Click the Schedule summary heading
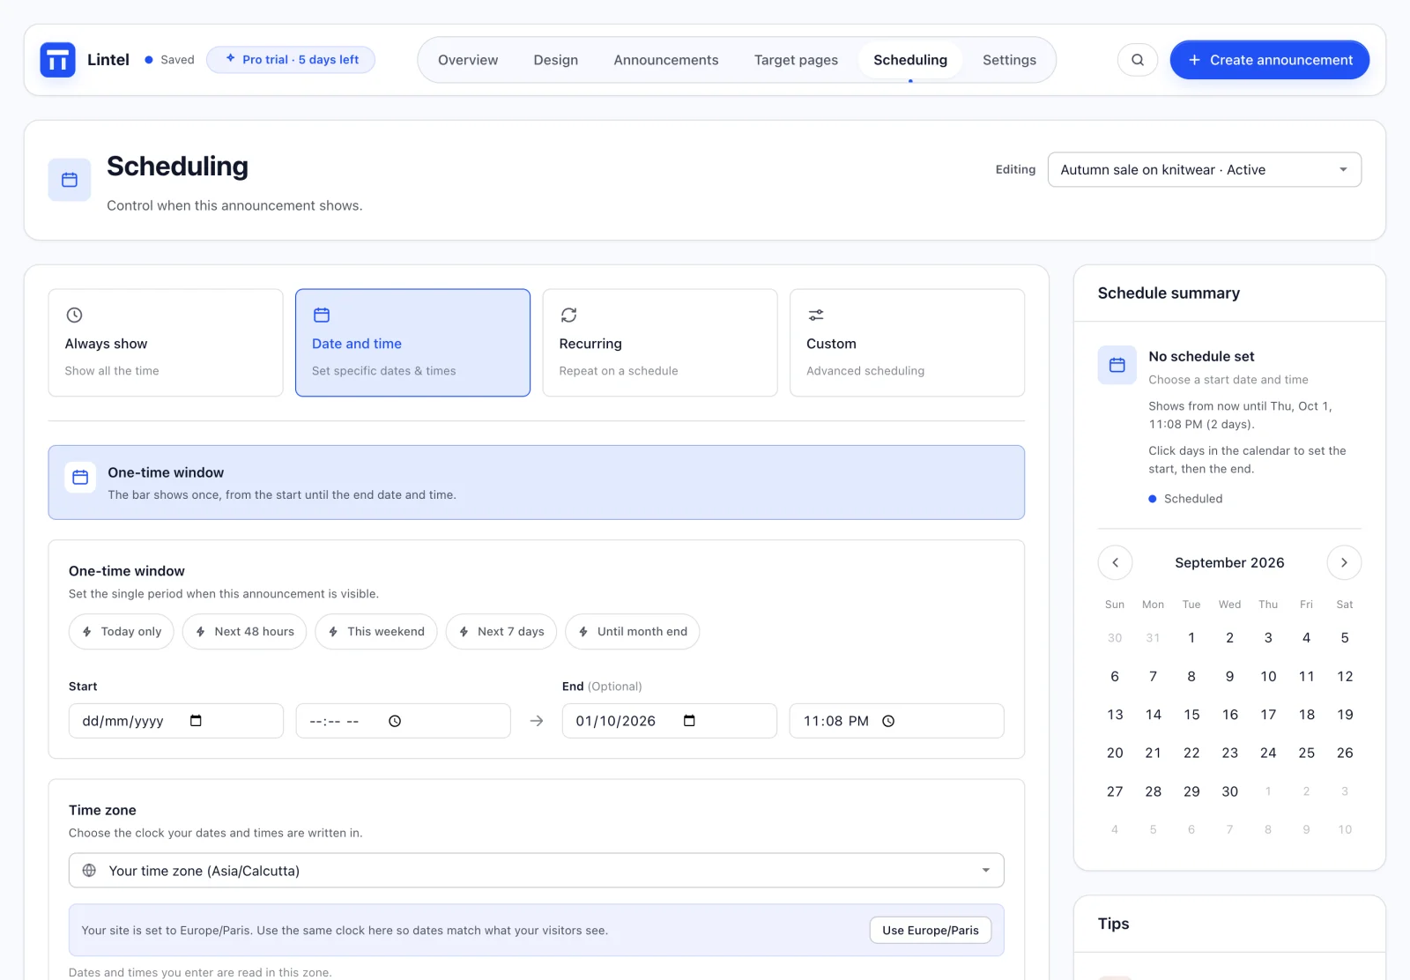The width and height of the screenshot is (1410, 980). 1169,293
